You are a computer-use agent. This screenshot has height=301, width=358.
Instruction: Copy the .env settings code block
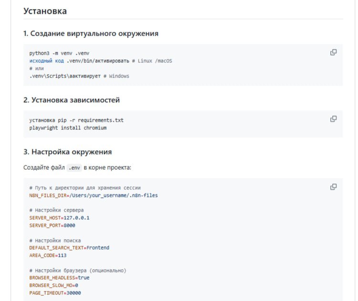333,187
